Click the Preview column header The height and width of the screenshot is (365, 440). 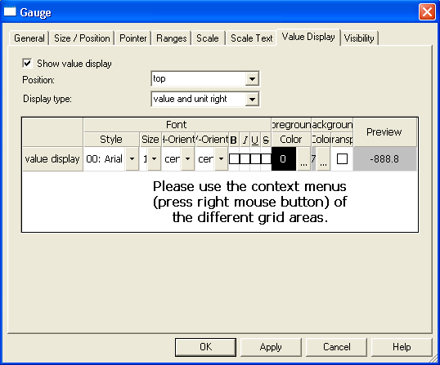[x=384, y=132]
